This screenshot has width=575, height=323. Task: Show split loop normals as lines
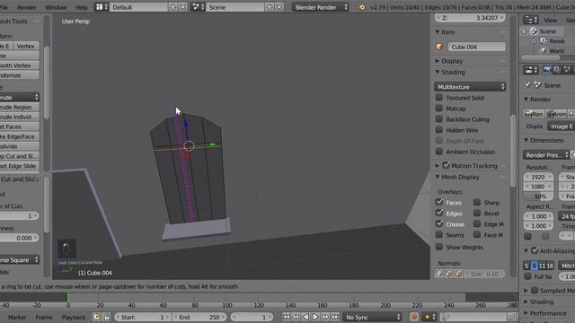448,274
